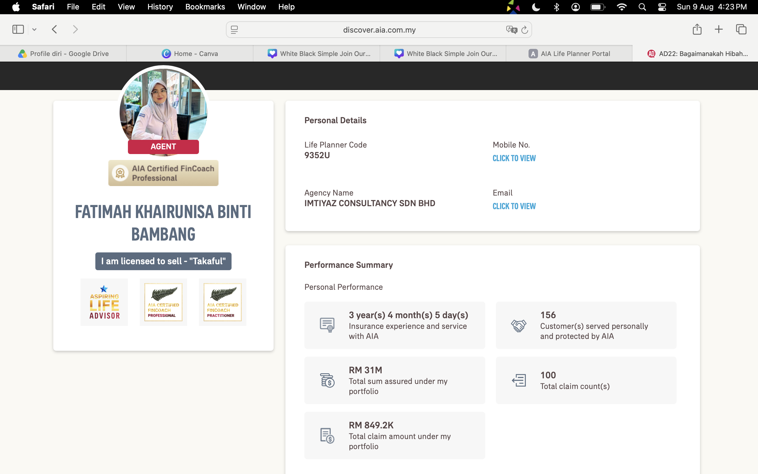Click AIA Certified FinCoach Professional badge
This screenshot has width=758, height=474.
(163, 173)
